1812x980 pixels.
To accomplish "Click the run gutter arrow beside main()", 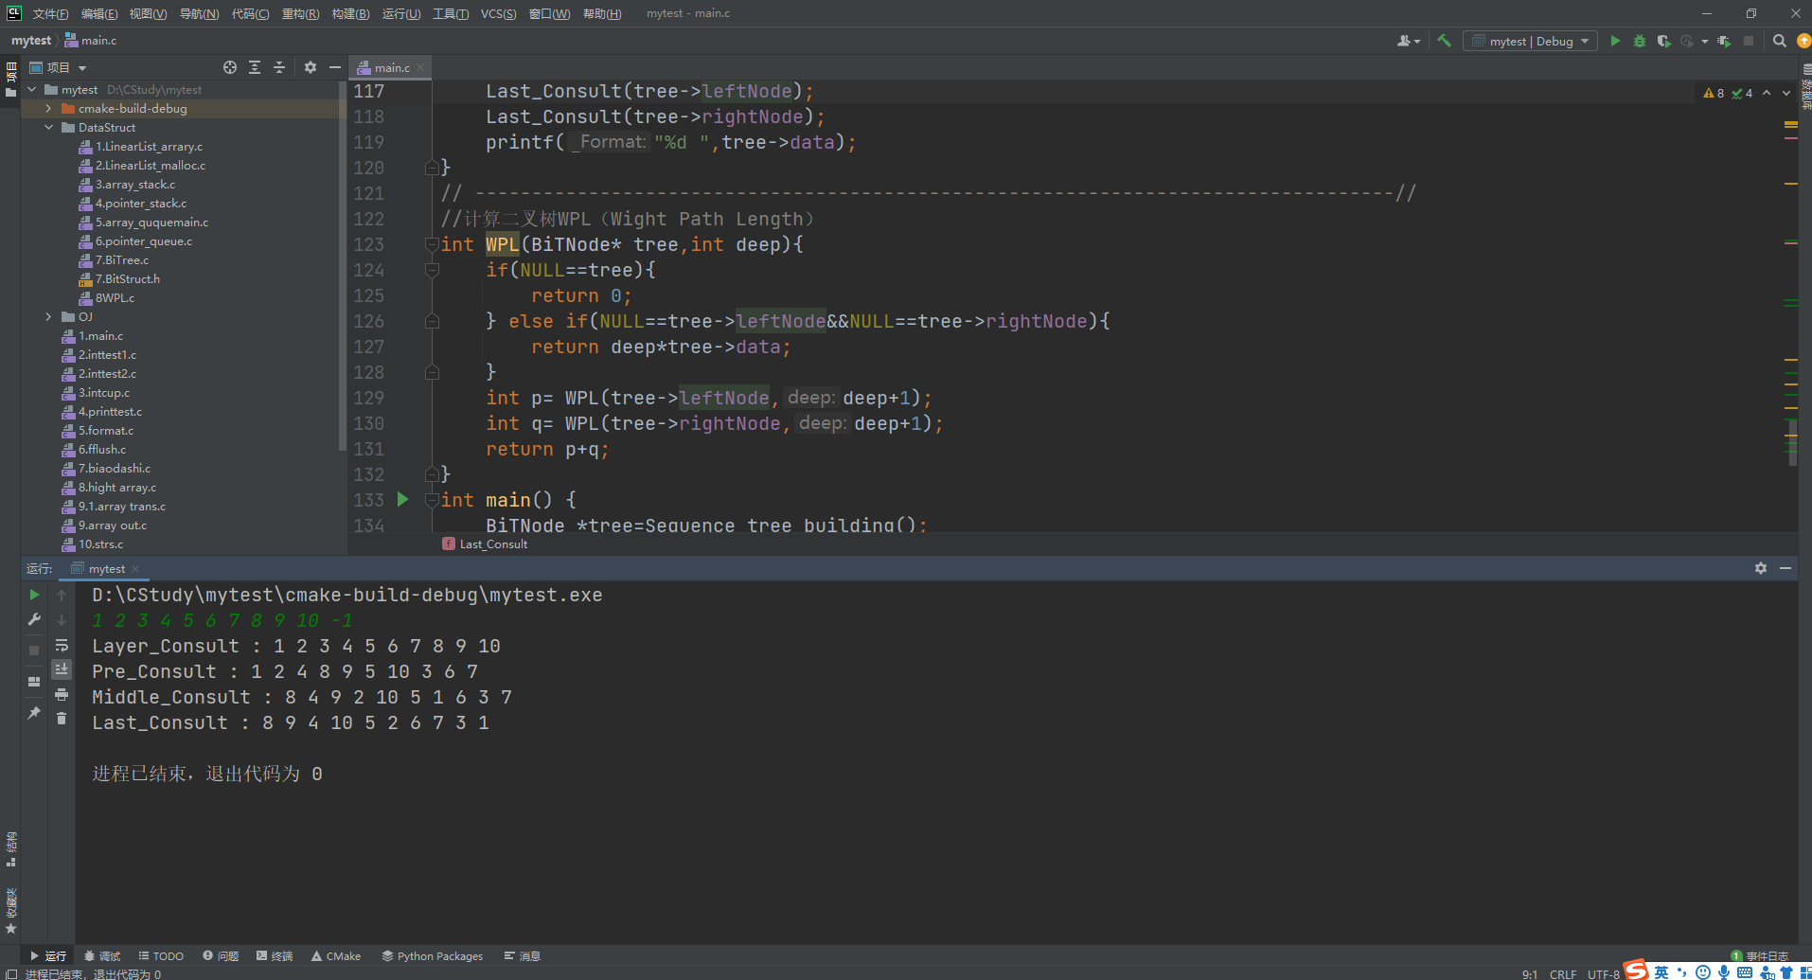I will [x=402, y=499].
